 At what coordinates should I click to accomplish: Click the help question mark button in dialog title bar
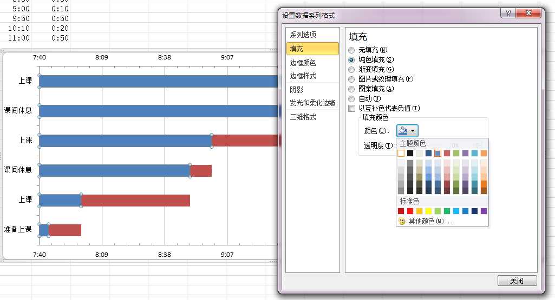[508, 14]
